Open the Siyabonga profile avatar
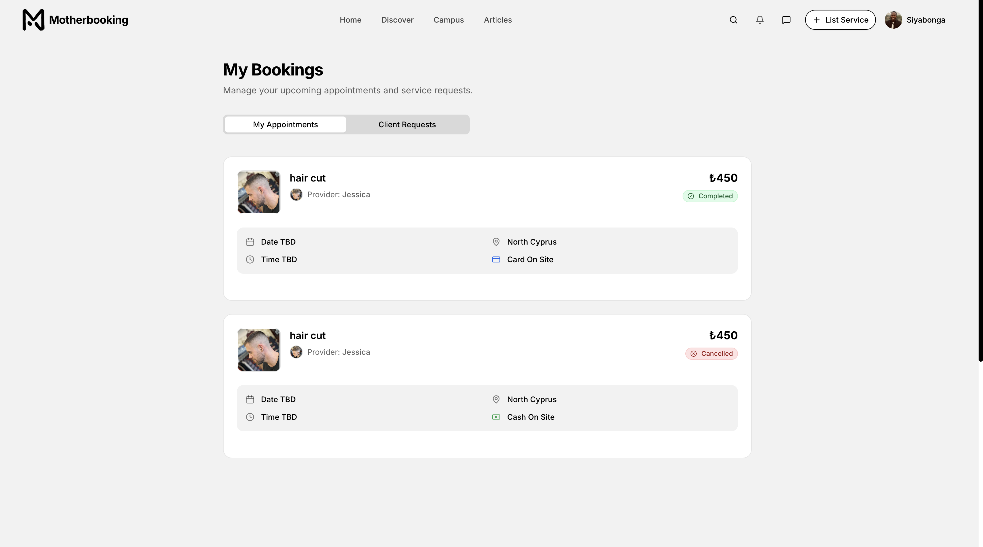Viewport: 983px width, 547px height. coord(893,20)
